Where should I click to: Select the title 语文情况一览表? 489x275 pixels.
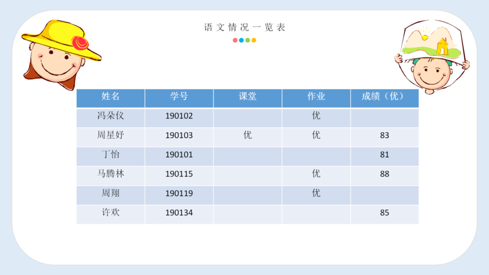pos(245,28)
